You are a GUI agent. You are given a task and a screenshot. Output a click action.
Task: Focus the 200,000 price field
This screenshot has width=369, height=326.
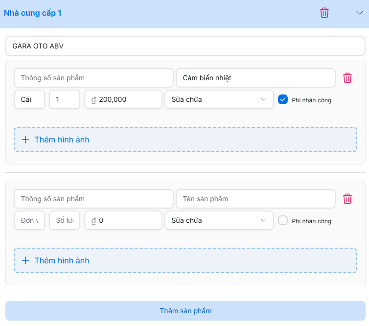coord(127,99)
